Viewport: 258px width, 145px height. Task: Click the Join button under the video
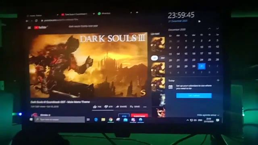[124, 116]
